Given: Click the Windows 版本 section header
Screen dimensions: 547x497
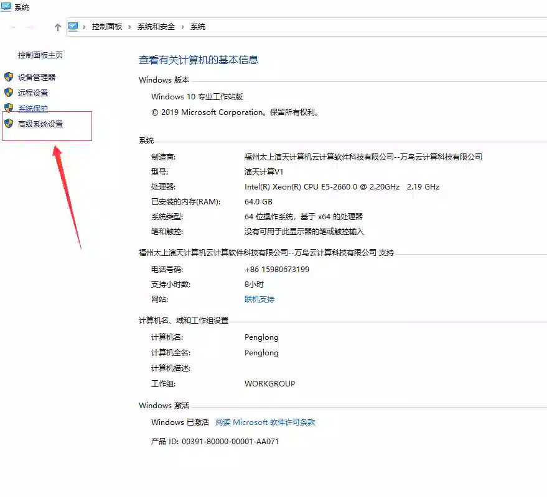Looking at the screenshot, I should pos(164,80).
